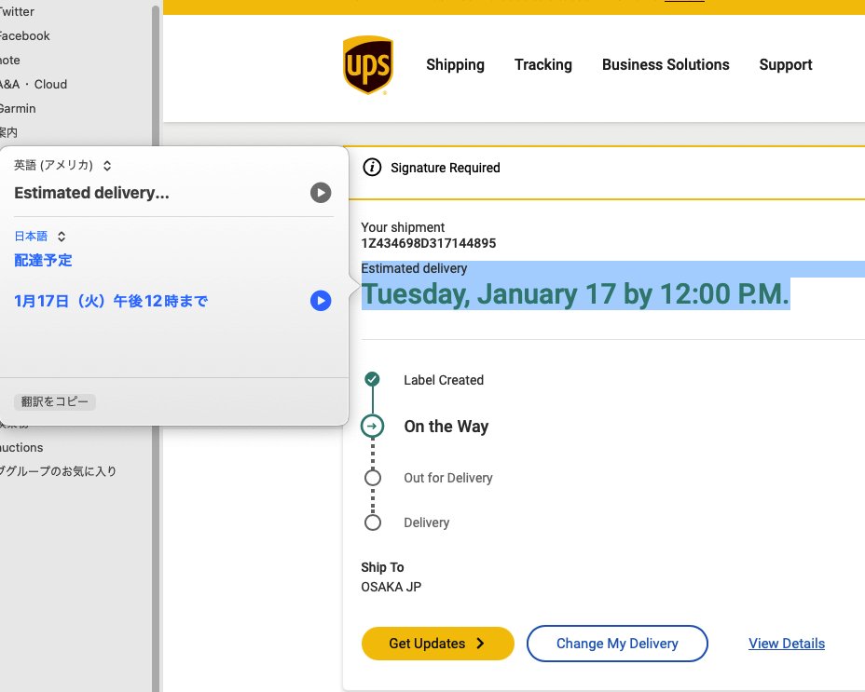Click the Get Updates button

[437, 644]
